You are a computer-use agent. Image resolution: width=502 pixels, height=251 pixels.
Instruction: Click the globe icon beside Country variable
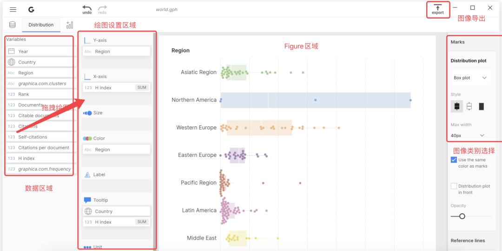pos(12,62)
